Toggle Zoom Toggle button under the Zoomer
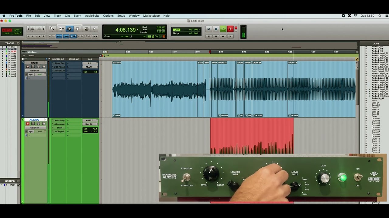 pyautogui.click(x=52, y=36)
